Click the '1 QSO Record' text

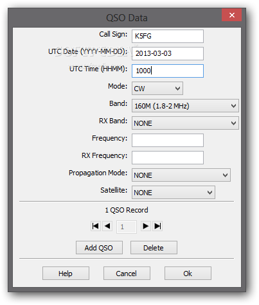coord(127,210)
